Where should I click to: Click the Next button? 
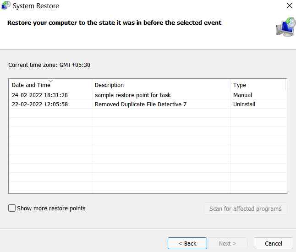227,243
